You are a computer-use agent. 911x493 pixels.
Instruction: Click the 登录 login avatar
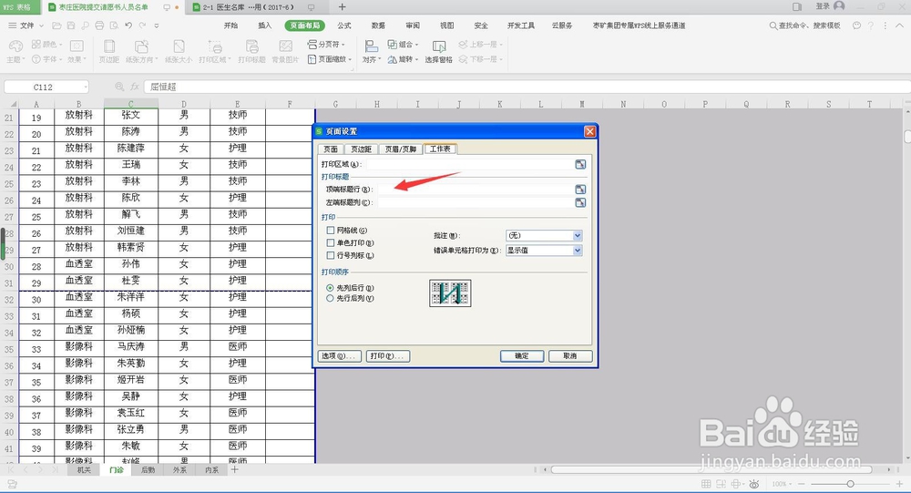[x=839, y=5]
